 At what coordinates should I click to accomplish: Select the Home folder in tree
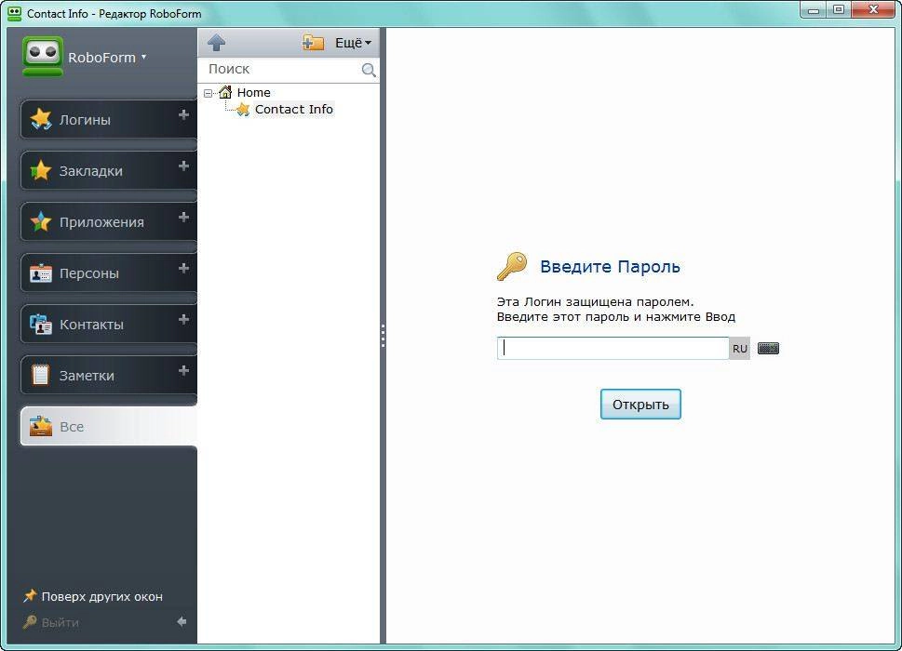tap(254, 92)
